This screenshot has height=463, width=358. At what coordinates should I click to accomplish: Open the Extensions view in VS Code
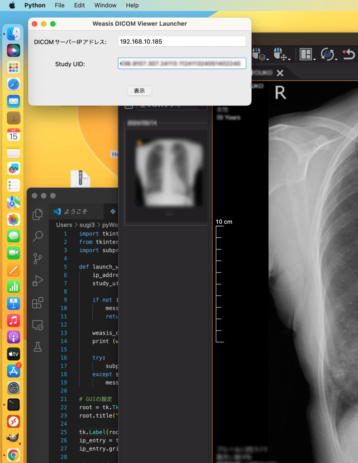click(38, 302)
